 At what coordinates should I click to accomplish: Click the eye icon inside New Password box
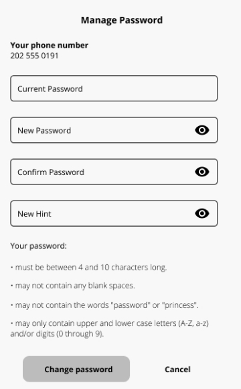point(202,130)
